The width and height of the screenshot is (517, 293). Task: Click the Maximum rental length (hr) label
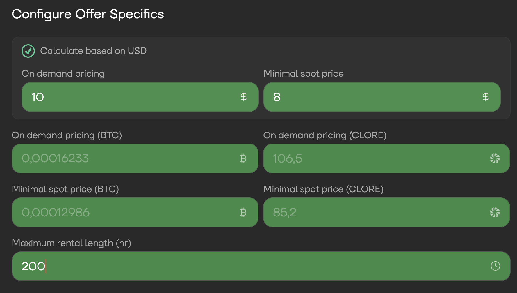pos(71,243)
